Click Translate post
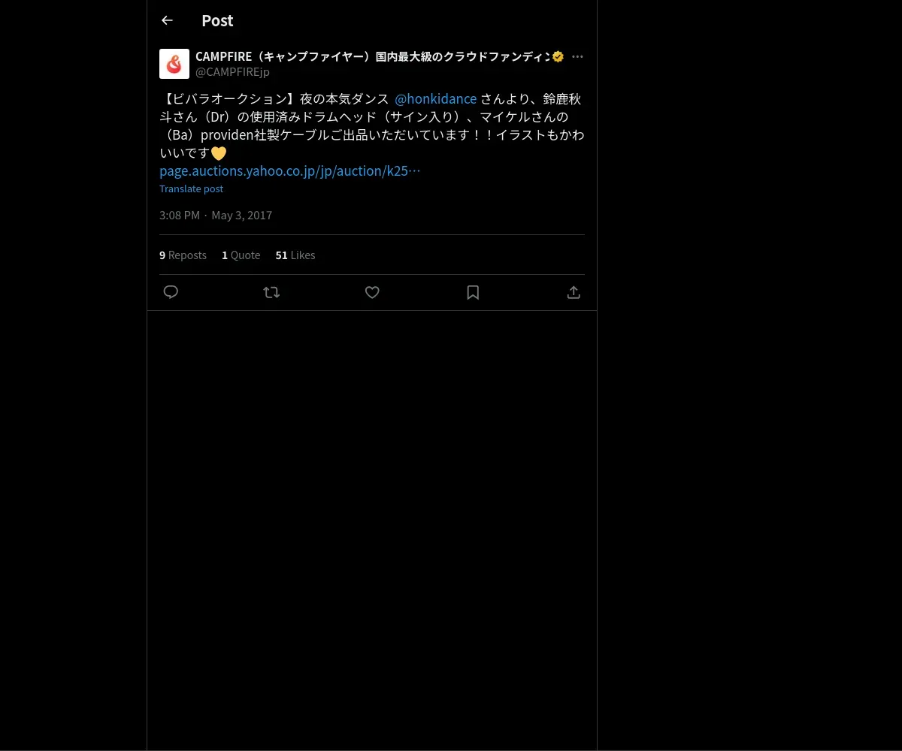902x751 pixels. click(191, 189)
